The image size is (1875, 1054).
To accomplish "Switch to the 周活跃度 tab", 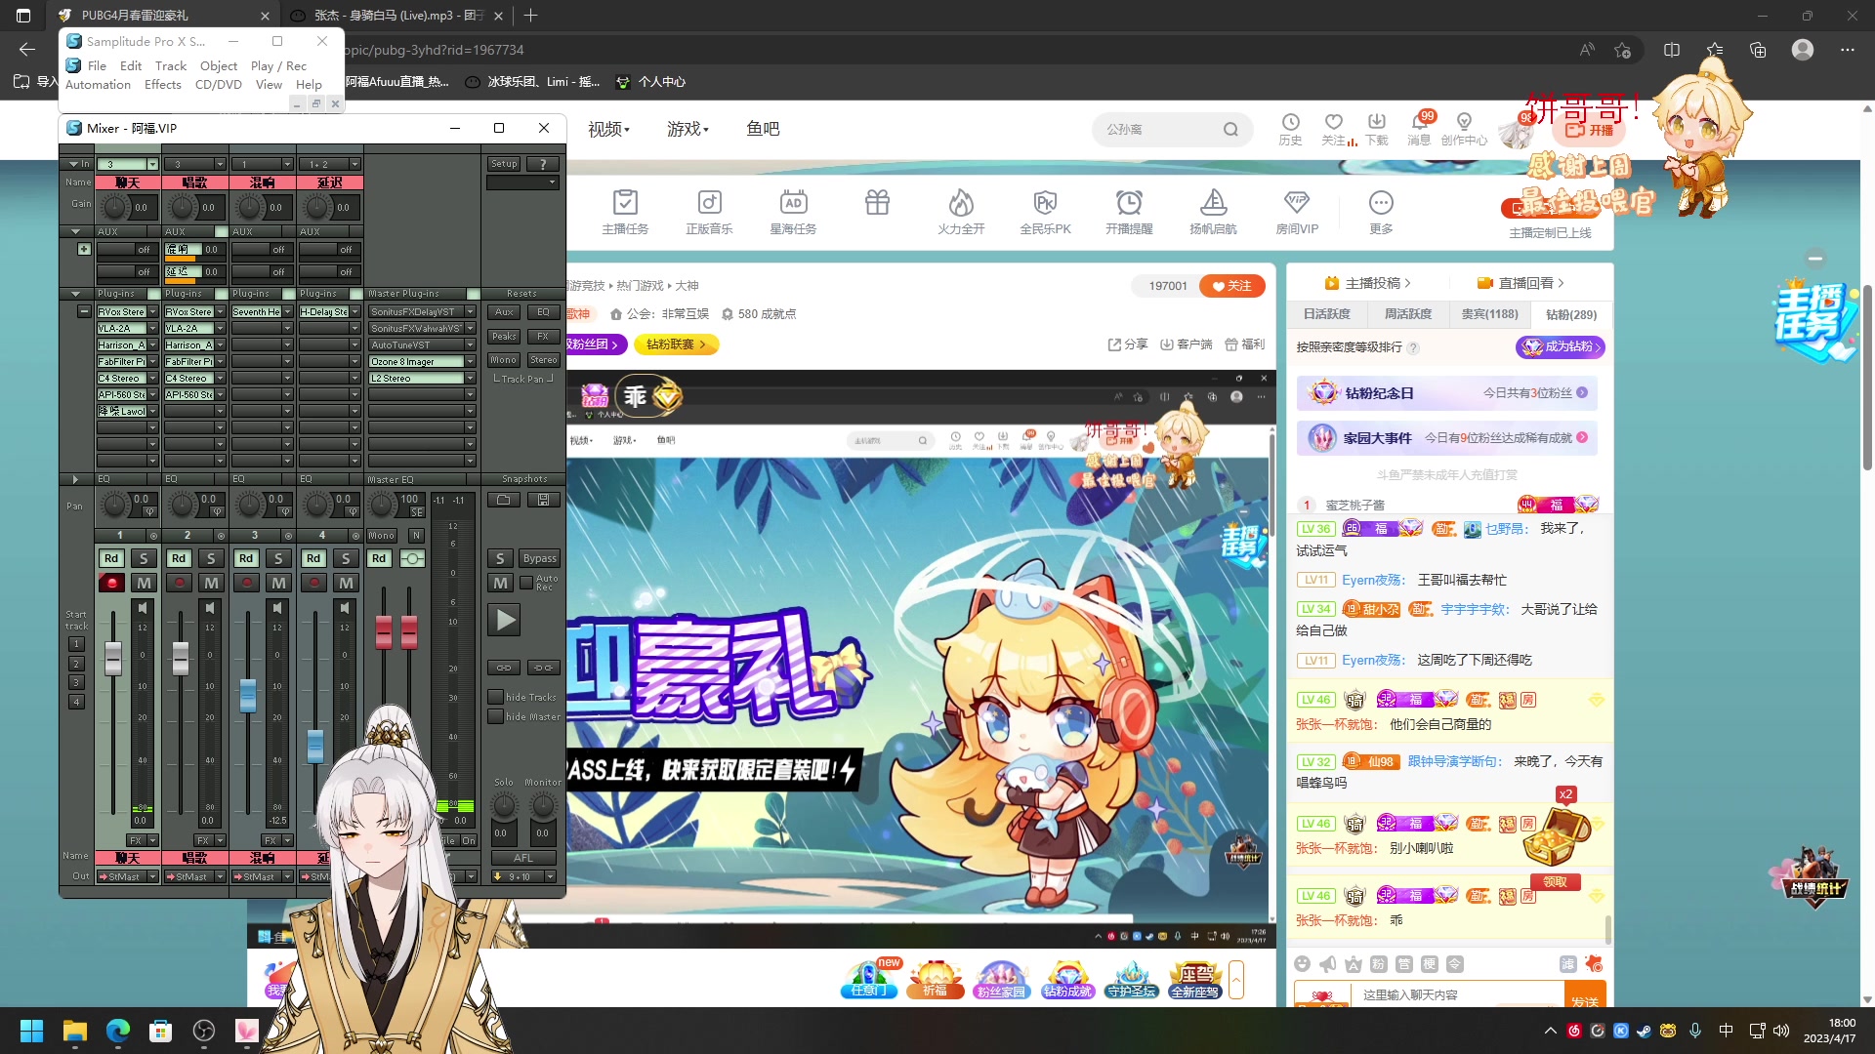I will (1407, 314).
